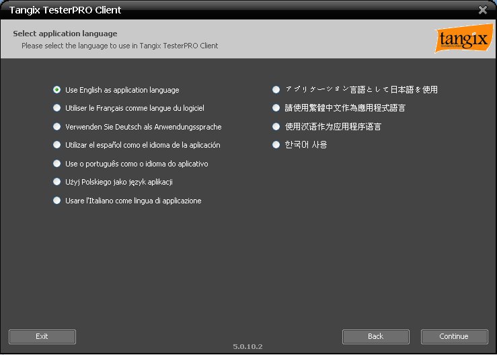The height and width of the screenshot is (355, 497).
Task: Click the Exit button
Action: pyautogui.click(x=42, y=337)
